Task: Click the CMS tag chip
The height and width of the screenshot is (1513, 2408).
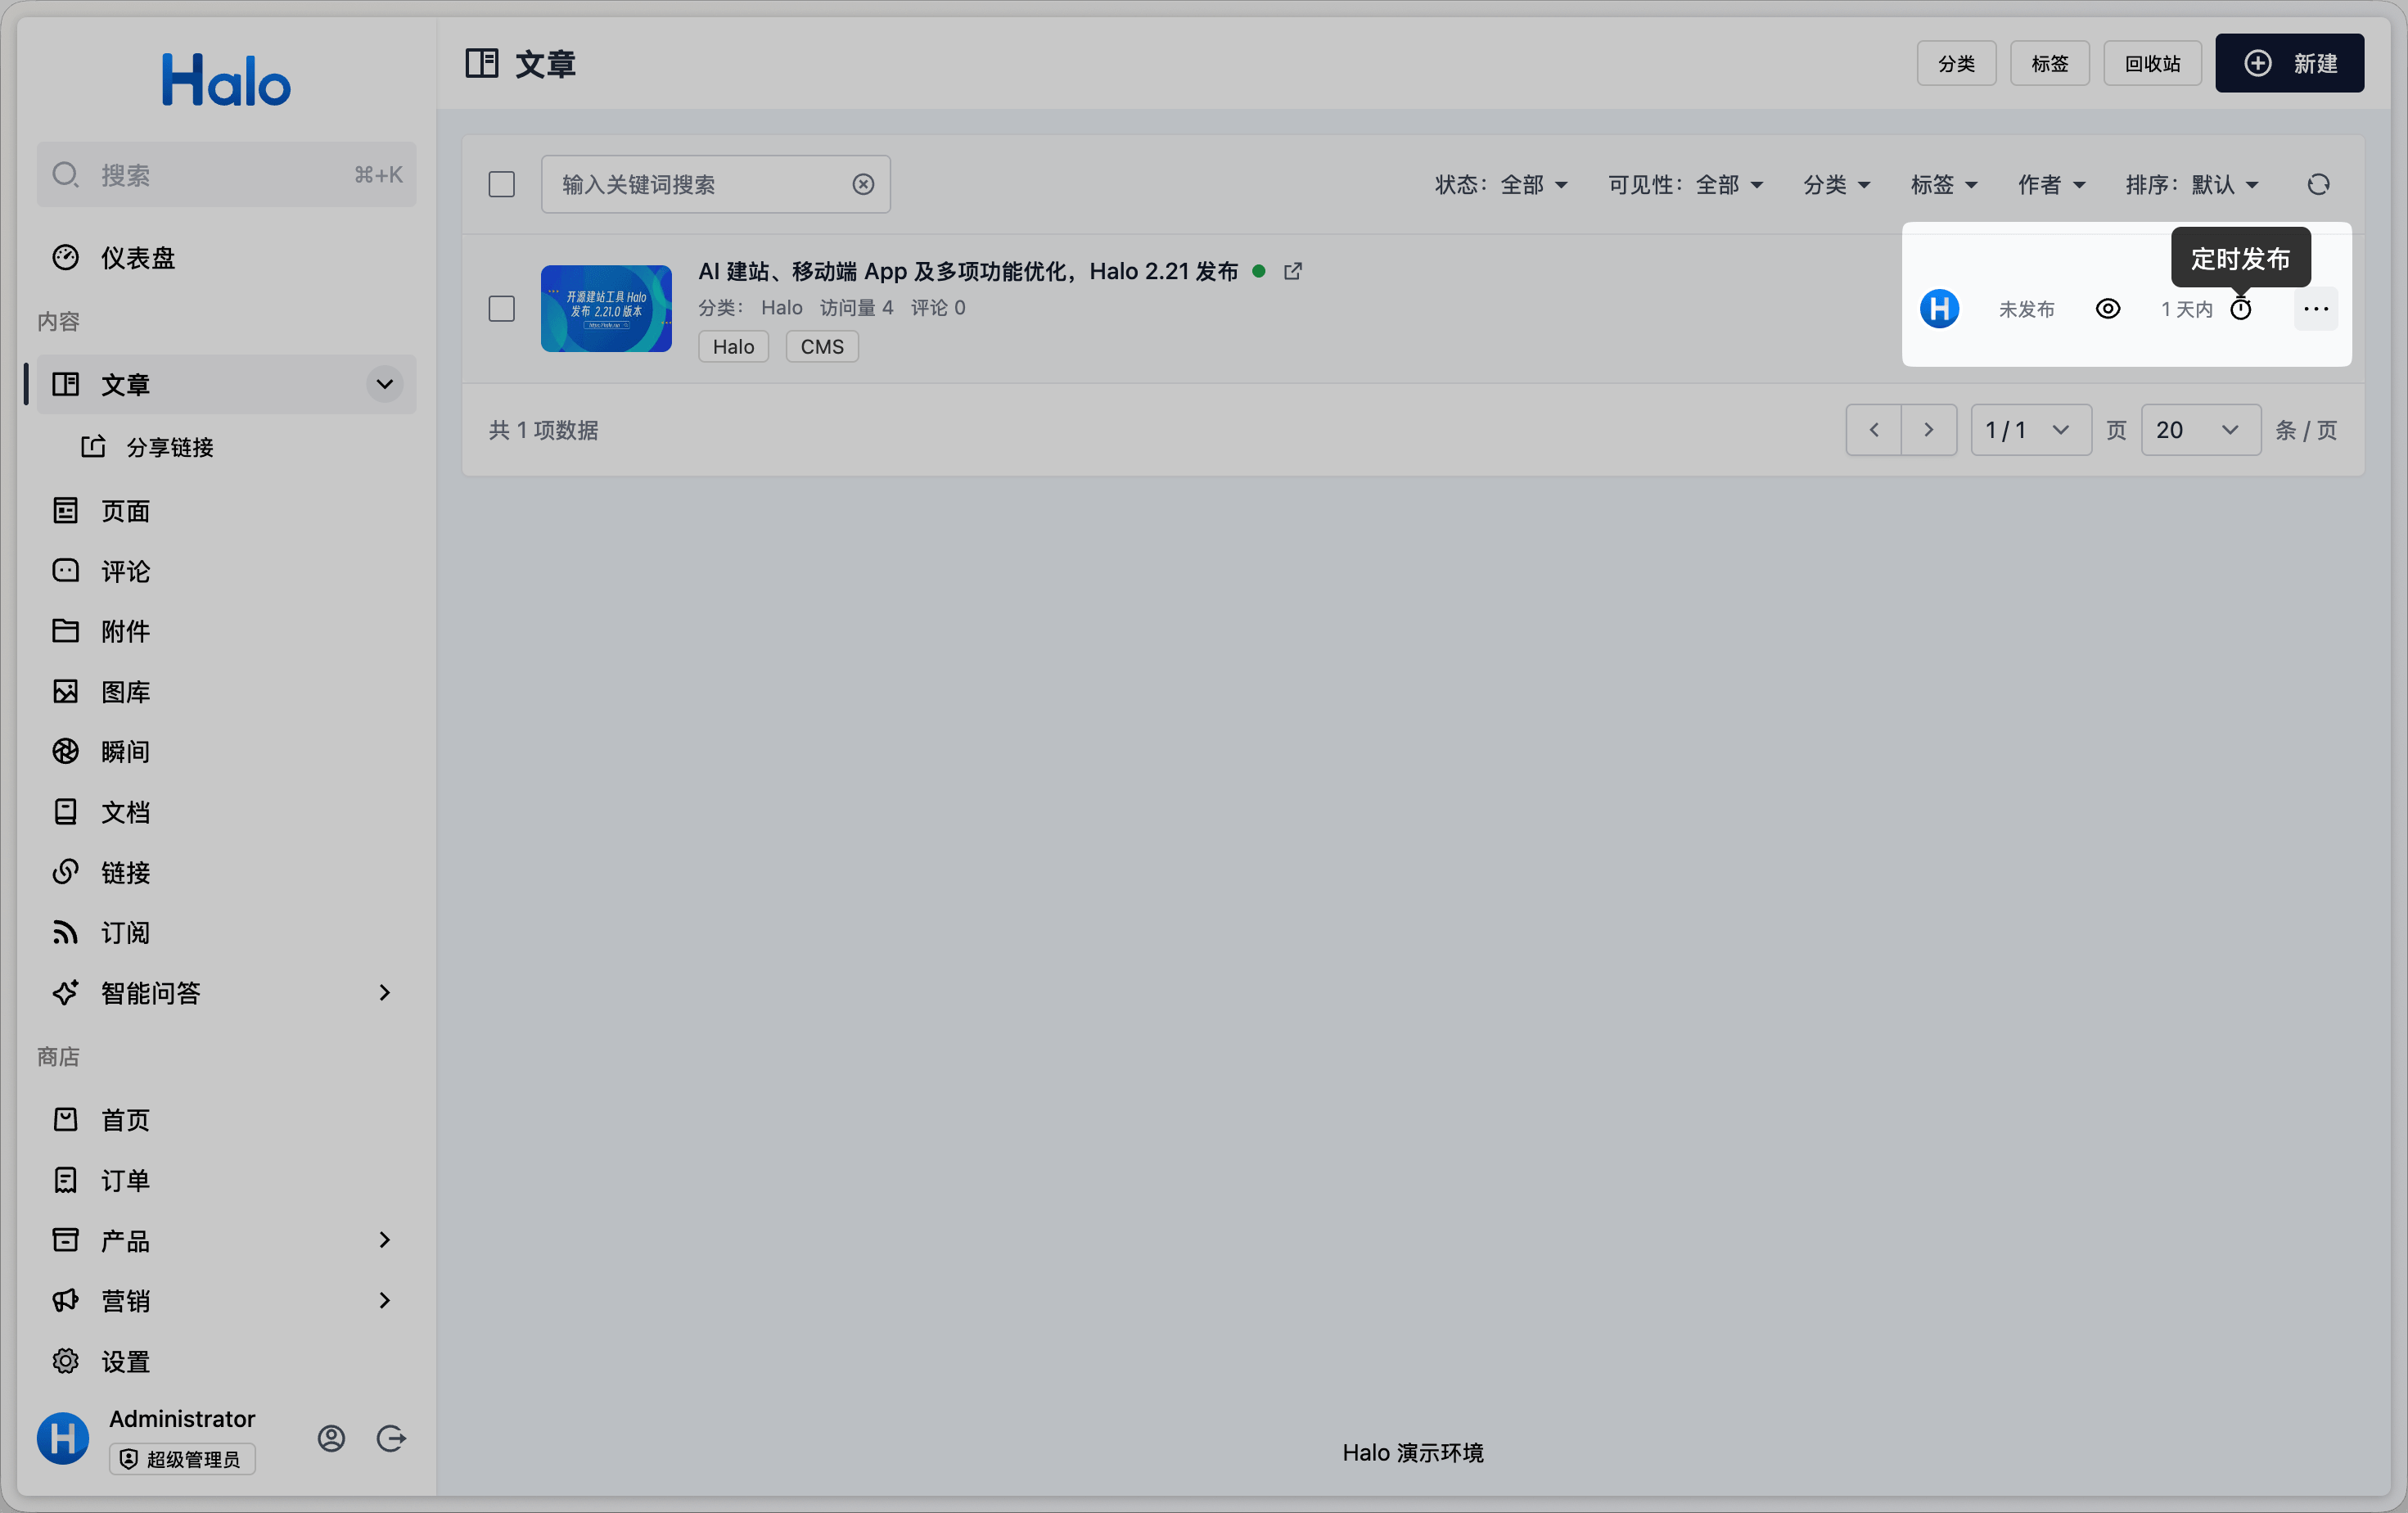Action: click(x=822, y=347)
